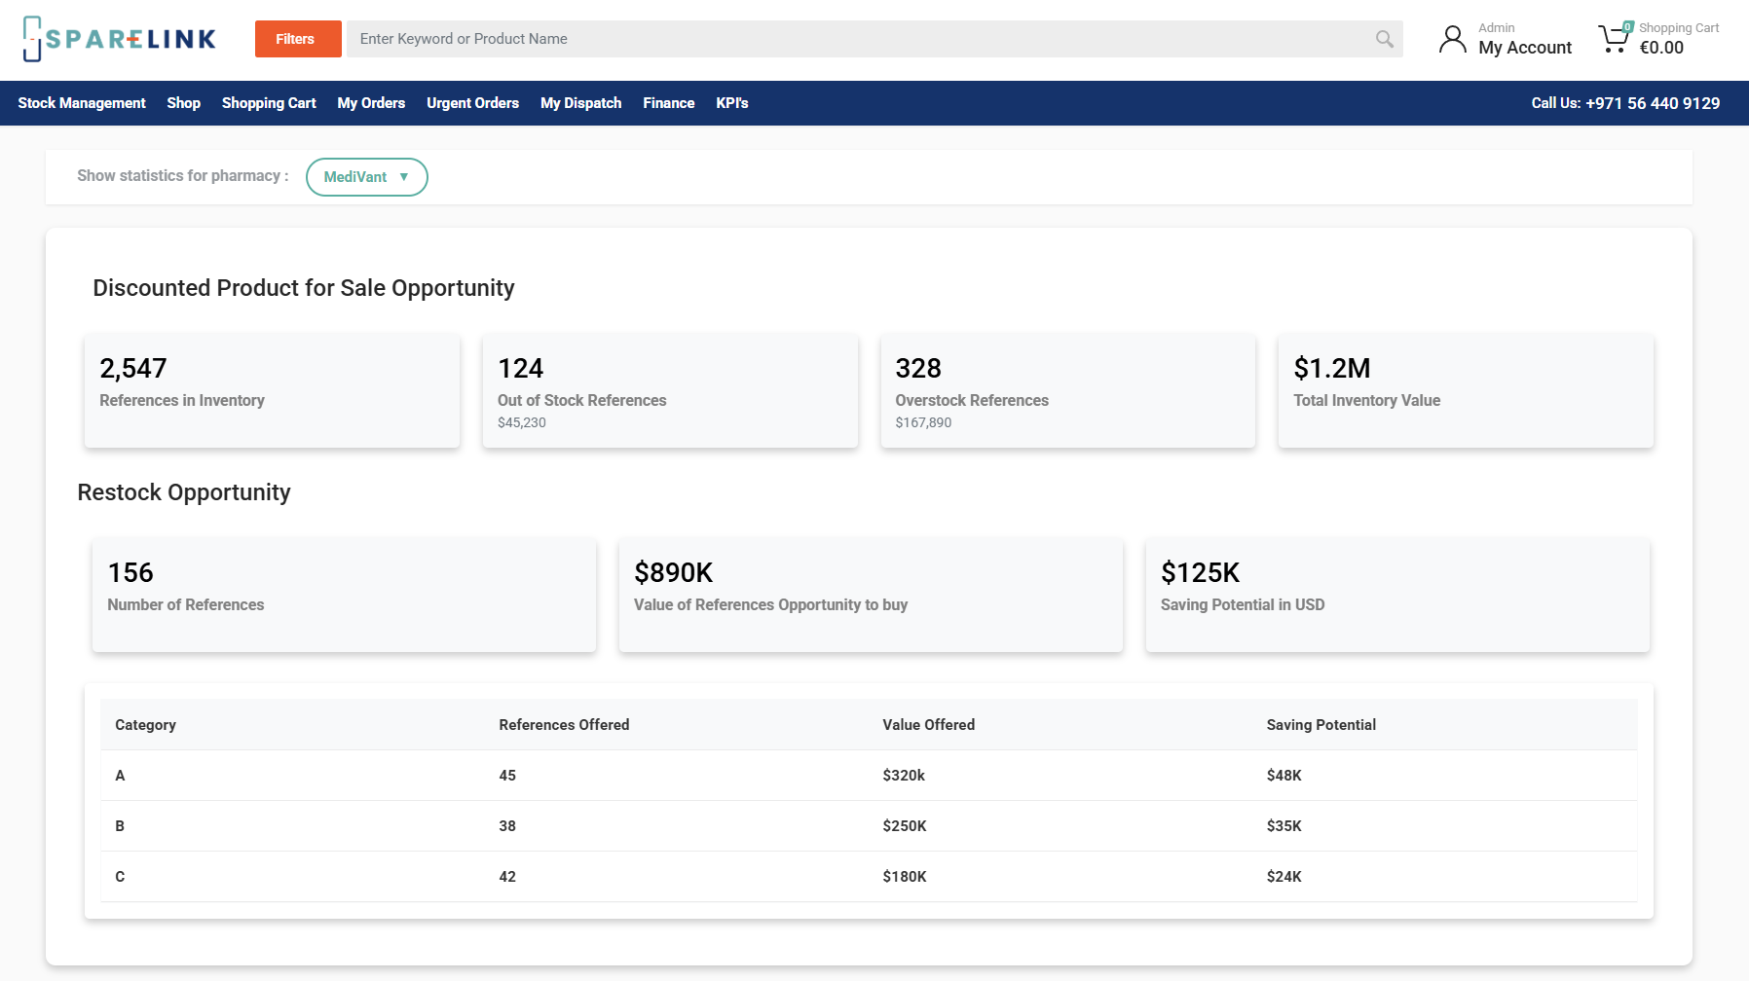Open My Dispatch
Image resolution: width=1749 pixels, height=981 pixels.
coord(580,103)
